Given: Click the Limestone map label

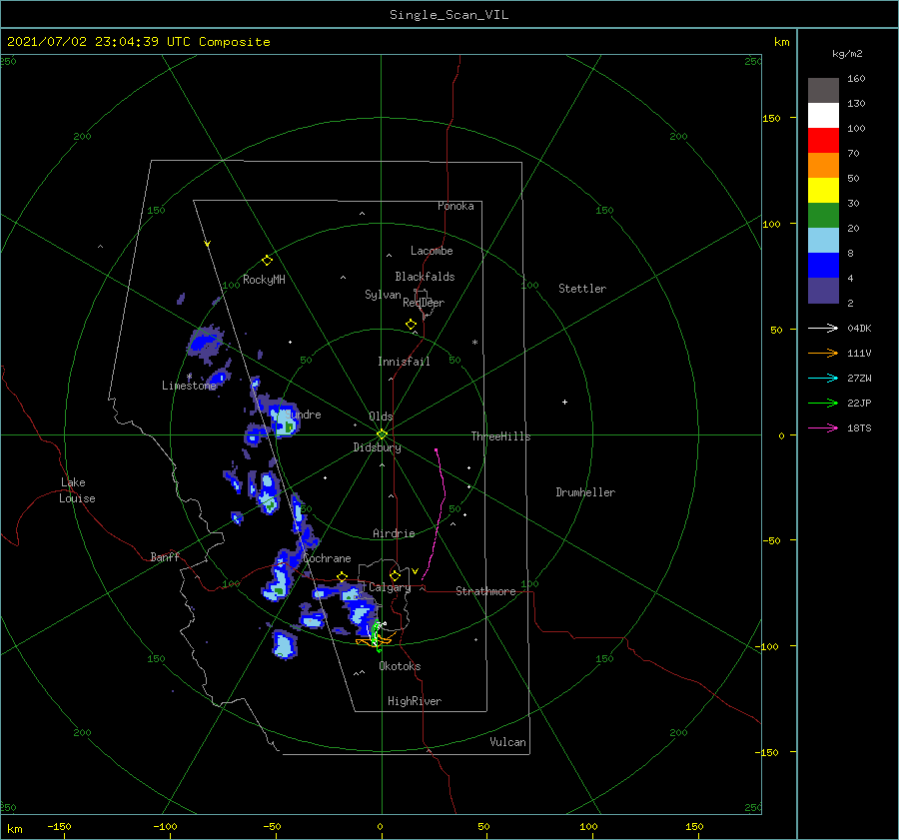Looking at the screenshot, I should 189,386.
